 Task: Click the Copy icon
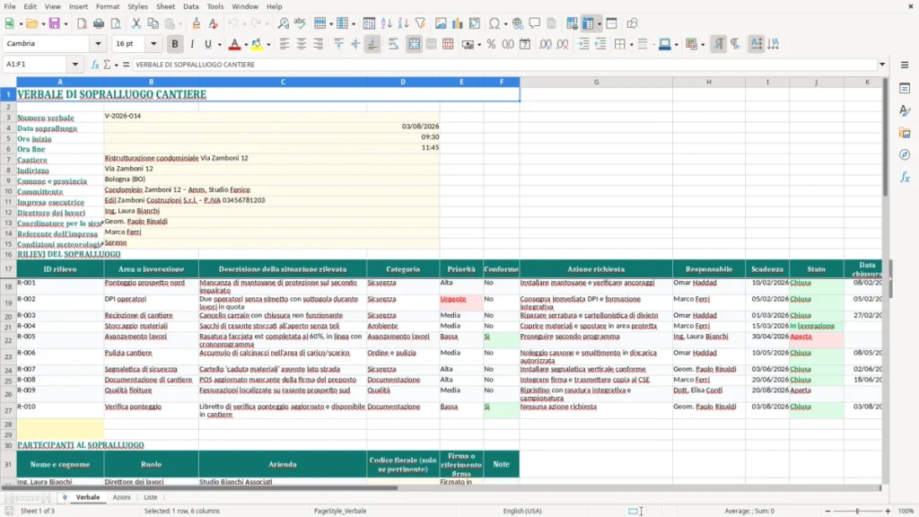[x=153, y=23]
